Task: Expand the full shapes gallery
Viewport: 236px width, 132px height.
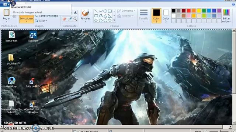Action: (114, 20)
